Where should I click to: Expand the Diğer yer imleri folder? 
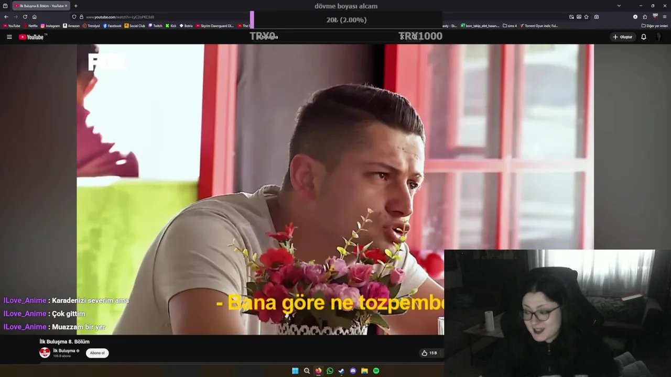(x=655, y=26)
